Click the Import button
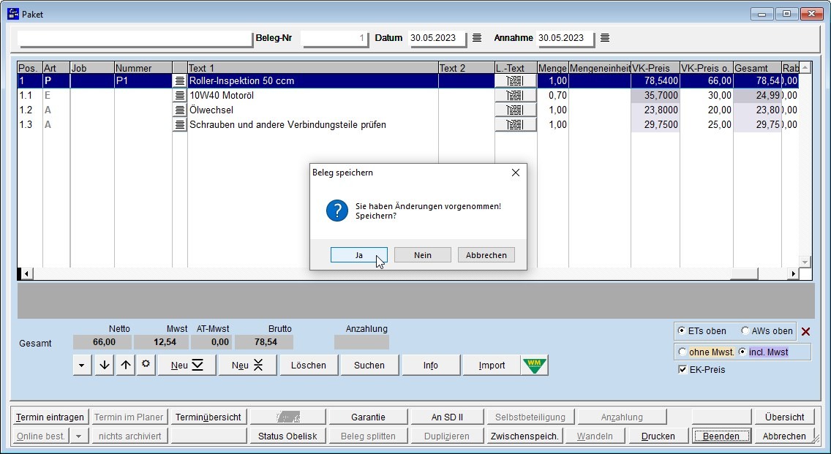This screenshot has height=454, width=831. point(492,365)
